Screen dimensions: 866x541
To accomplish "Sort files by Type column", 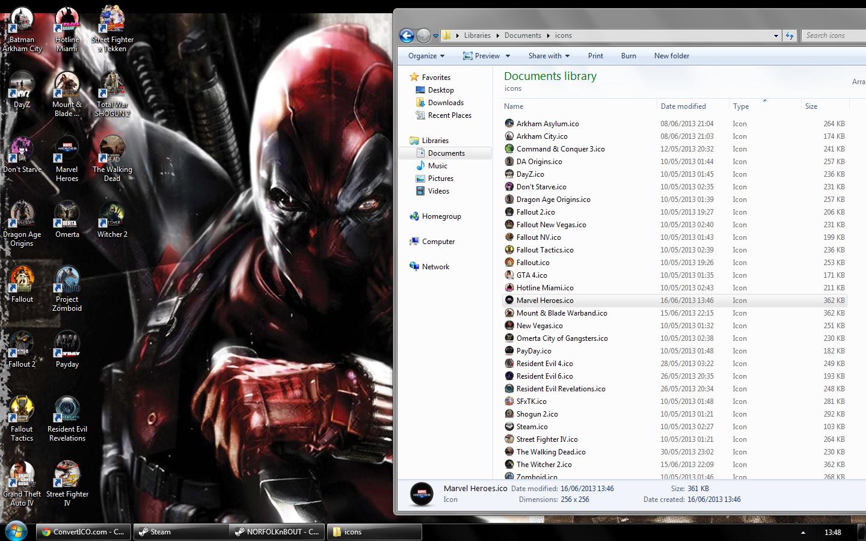I will 765,106.
